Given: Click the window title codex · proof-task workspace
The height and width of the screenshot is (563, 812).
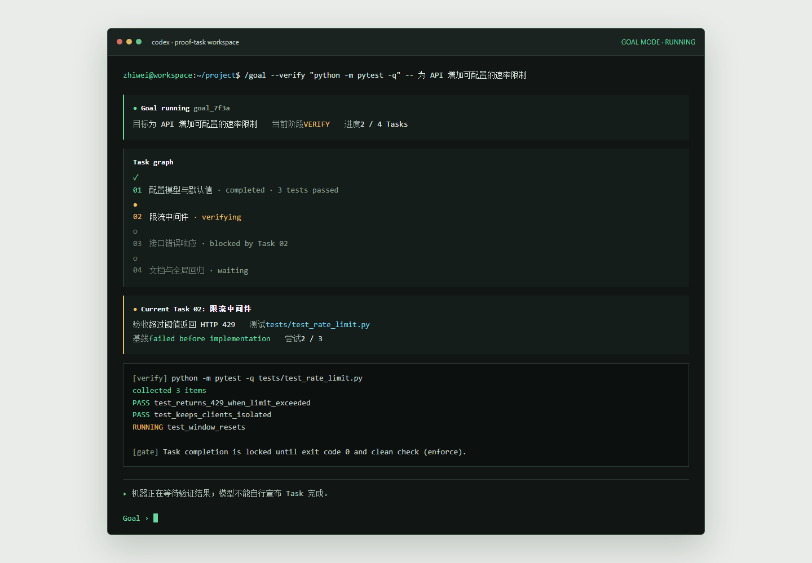Looking at the screenshot, I should [x=195, y=42].
